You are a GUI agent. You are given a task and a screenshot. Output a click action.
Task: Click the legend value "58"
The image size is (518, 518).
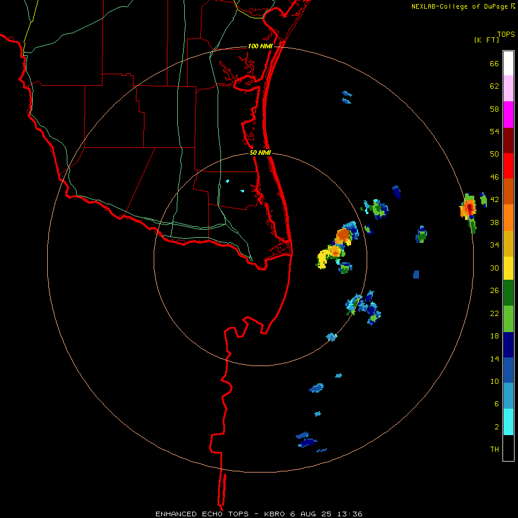coord(494,109)
